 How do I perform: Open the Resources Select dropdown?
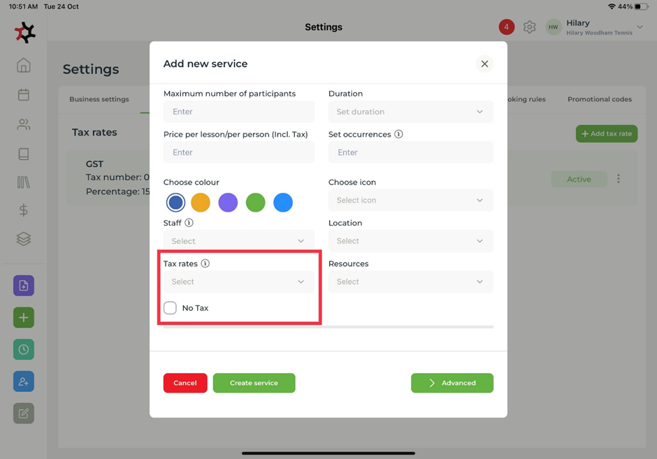tap(410, 282)
